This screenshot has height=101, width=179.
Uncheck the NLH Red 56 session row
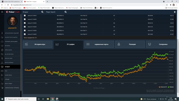pyautogui.click(x=25, y=27)
